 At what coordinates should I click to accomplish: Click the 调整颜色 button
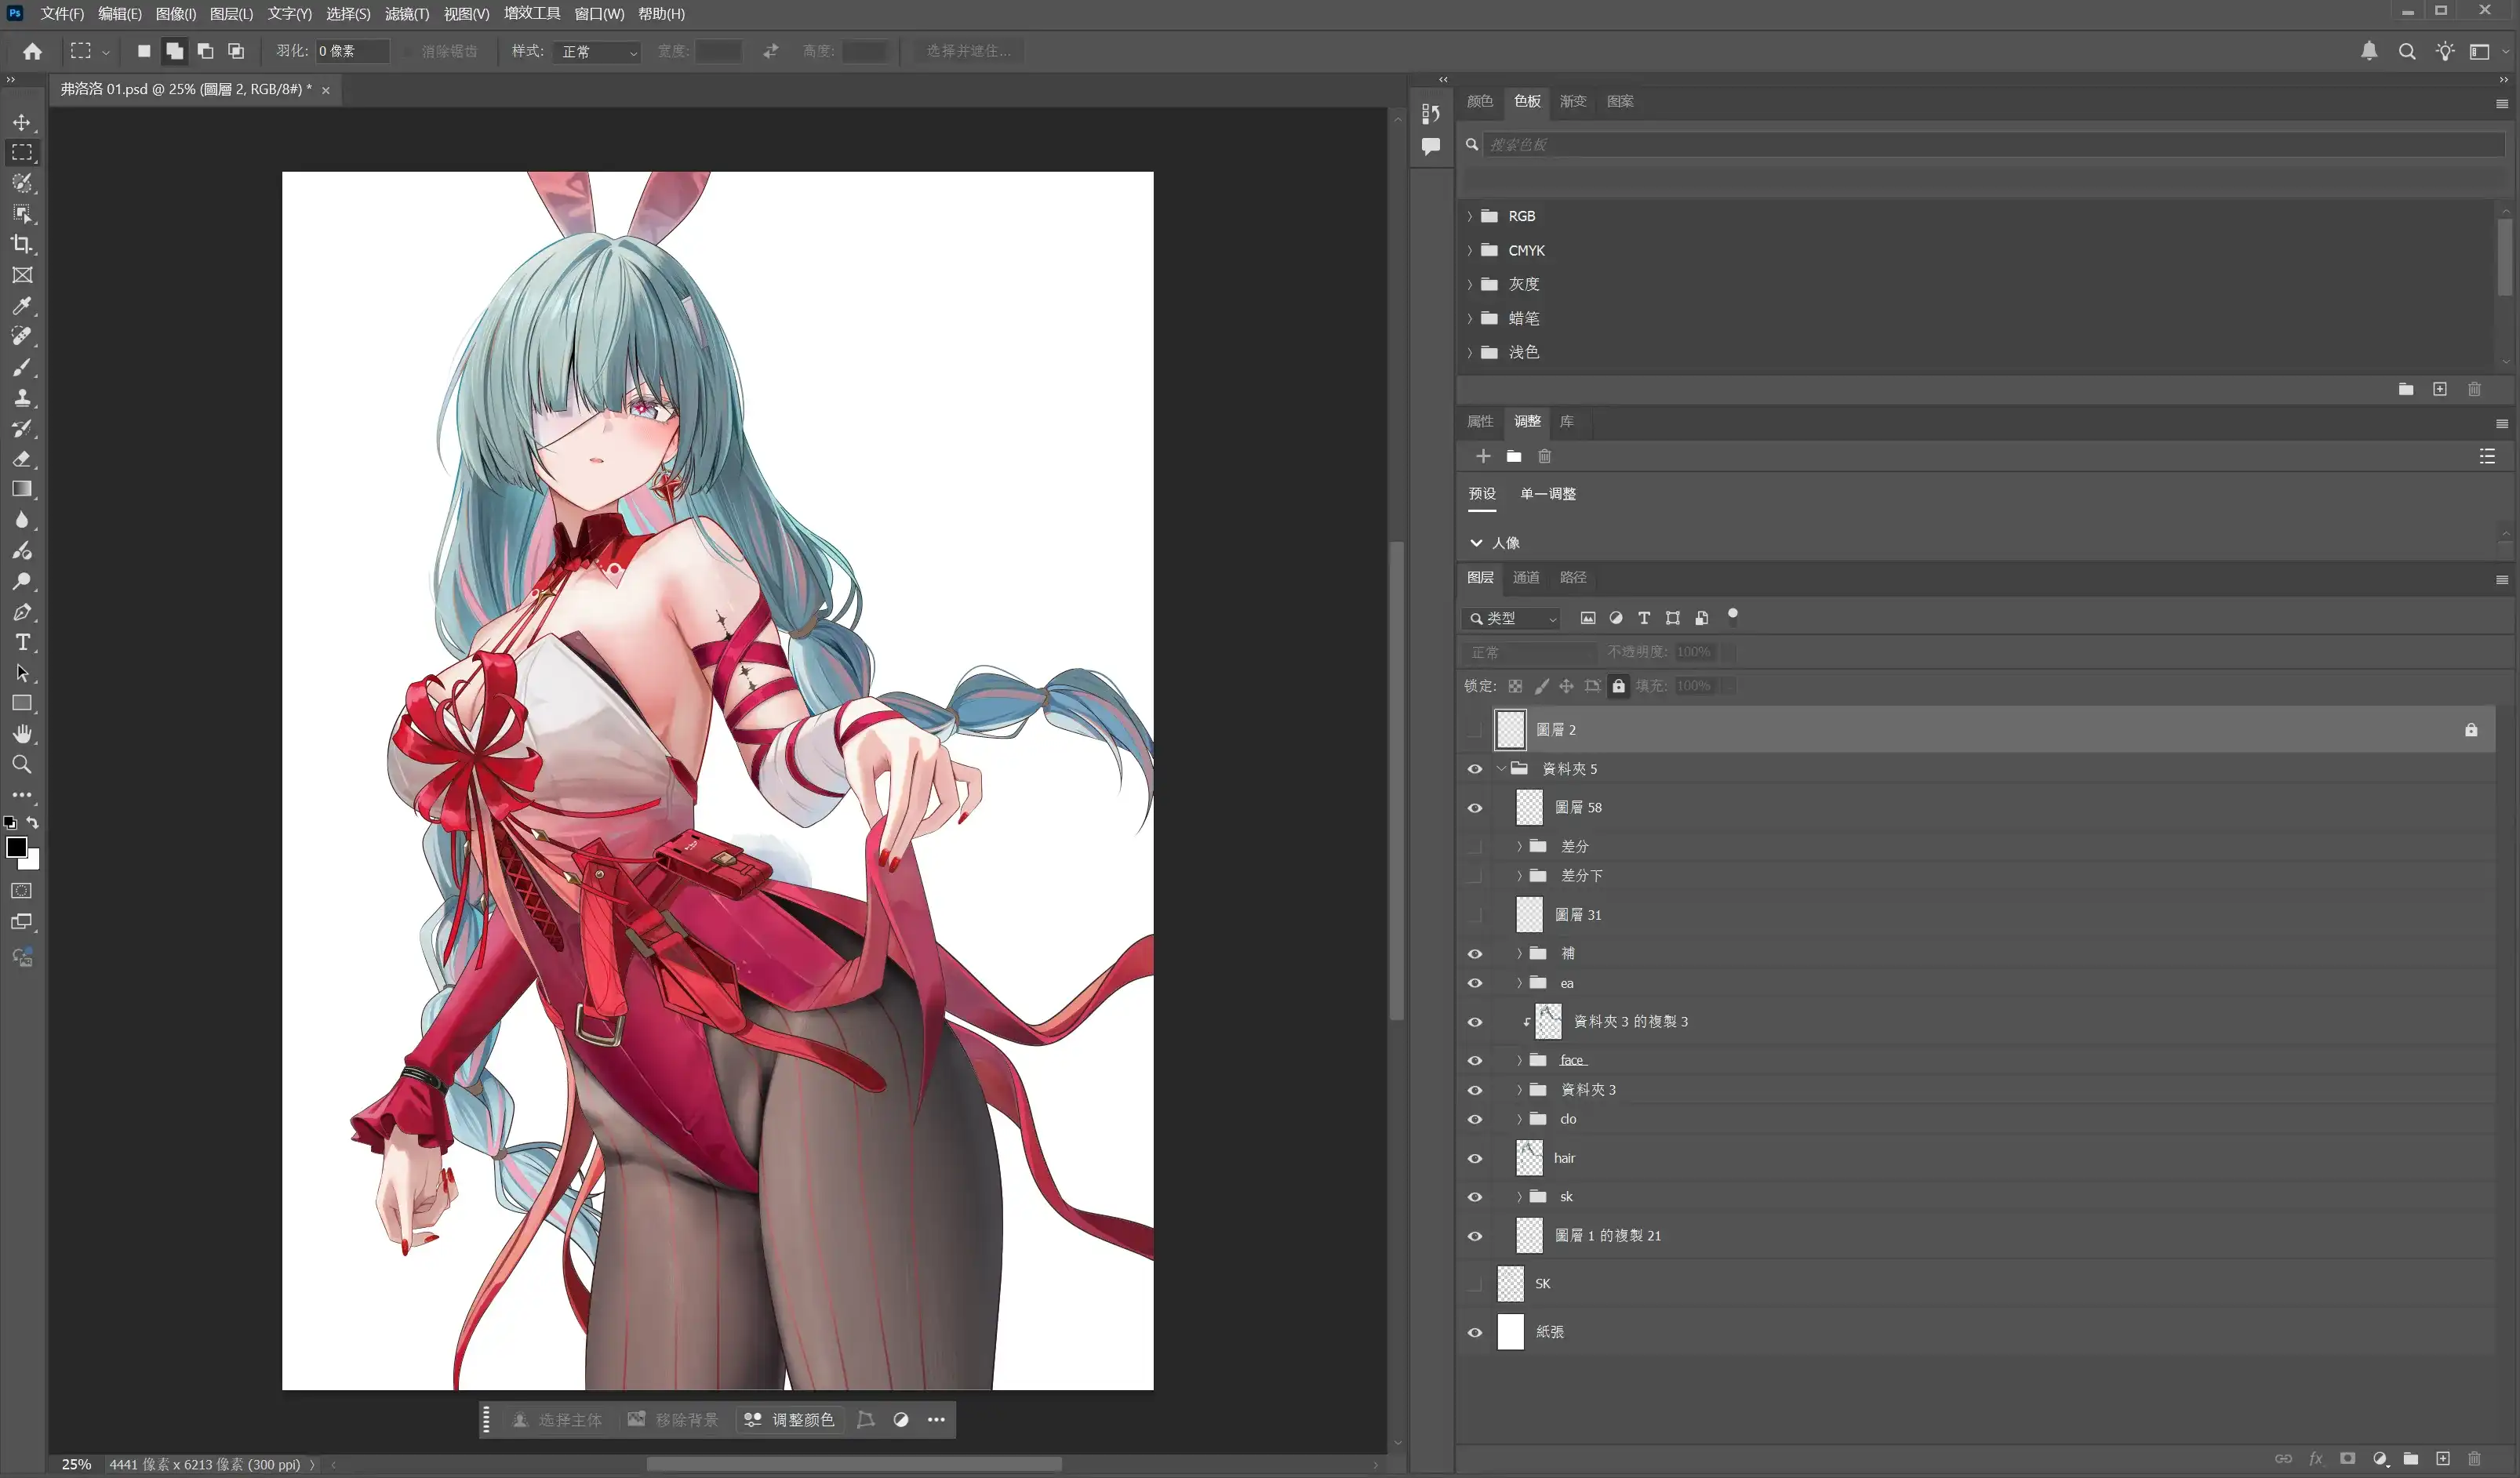click(789, 1420)
